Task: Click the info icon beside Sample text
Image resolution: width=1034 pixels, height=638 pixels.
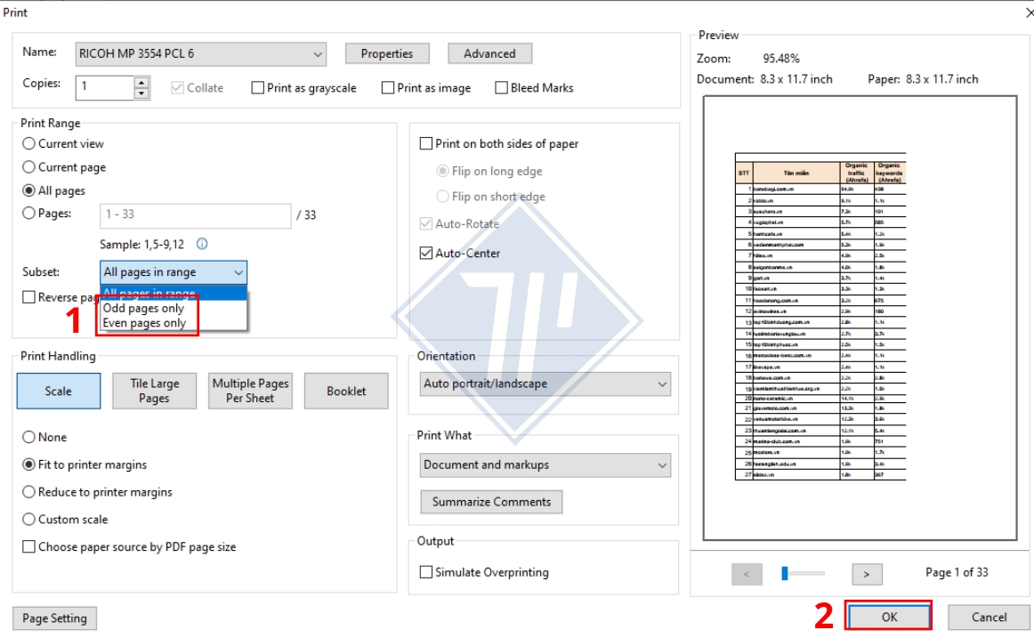Action: [202, 244]
